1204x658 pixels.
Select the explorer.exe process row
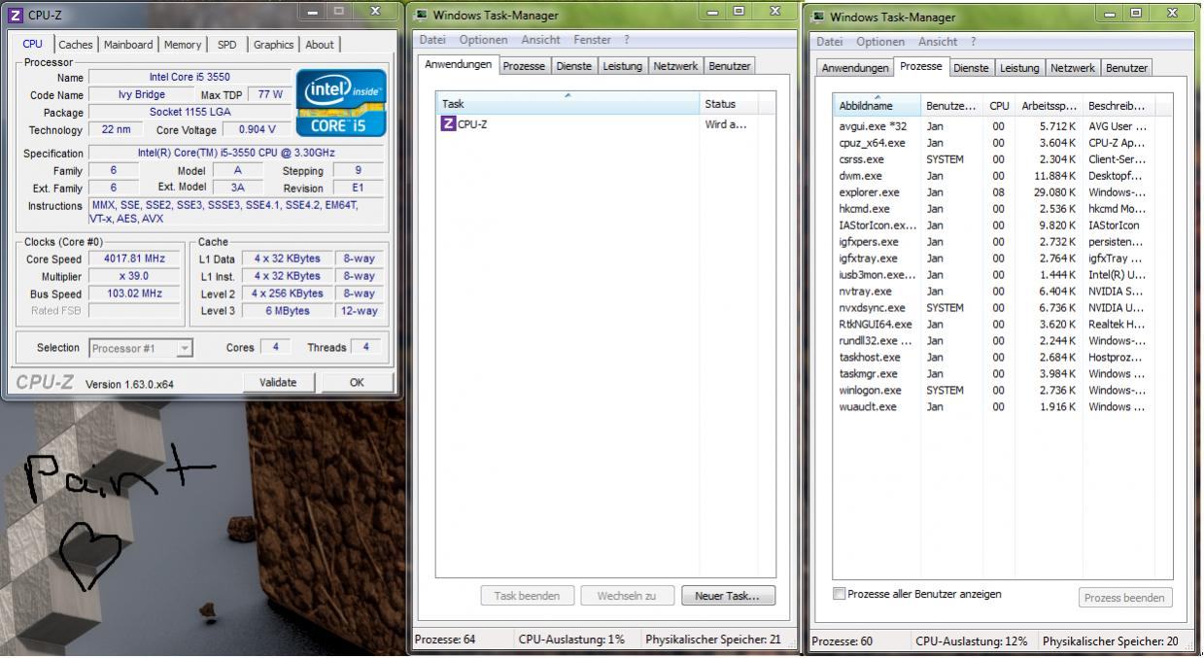(1003, 192)
